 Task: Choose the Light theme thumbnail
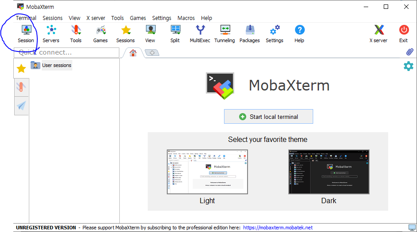pyautogui.click(x=207, y=172)
